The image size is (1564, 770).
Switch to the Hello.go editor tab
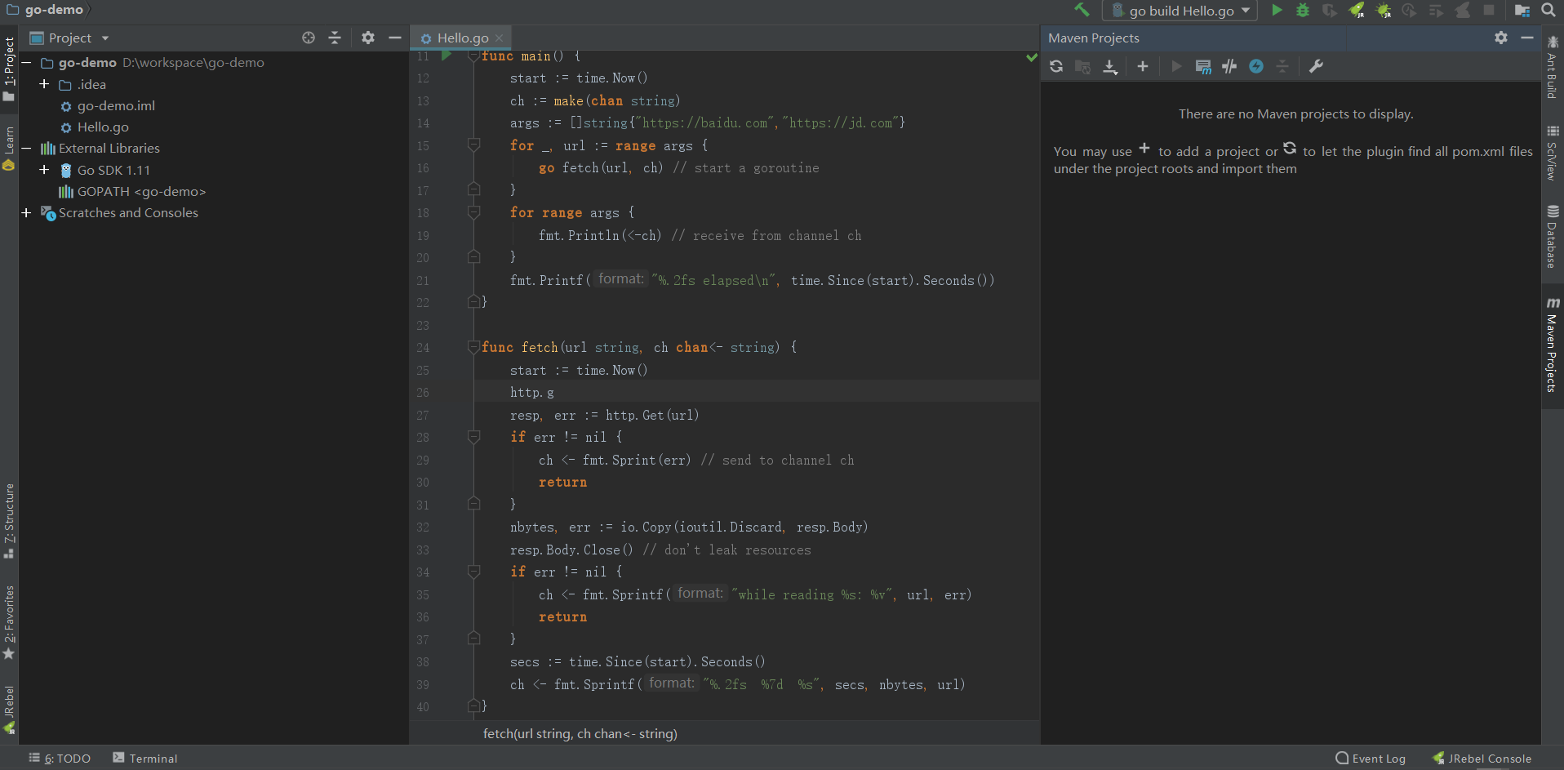pos(462,38)
